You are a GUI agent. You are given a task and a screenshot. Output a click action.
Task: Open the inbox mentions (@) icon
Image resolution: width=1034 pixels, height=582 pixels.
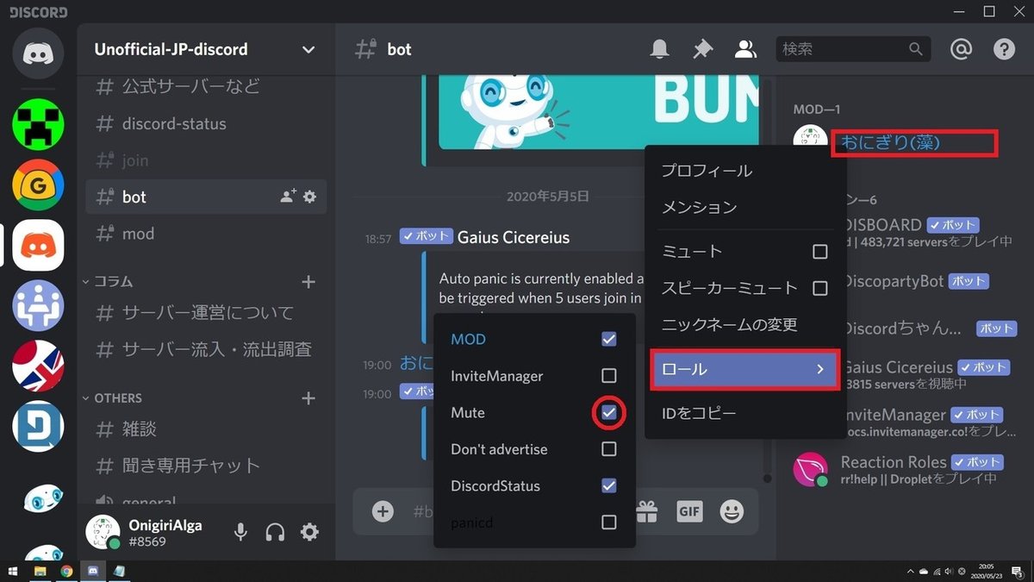(x=962, y=49)
